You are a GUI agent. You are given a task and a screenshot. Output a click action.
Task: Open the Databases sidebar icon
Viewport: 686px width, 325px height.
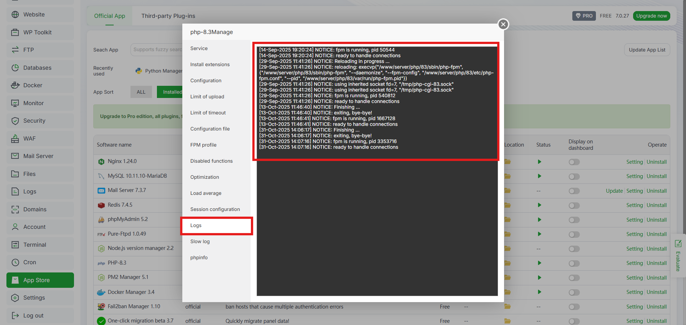(x=15, y=68)
